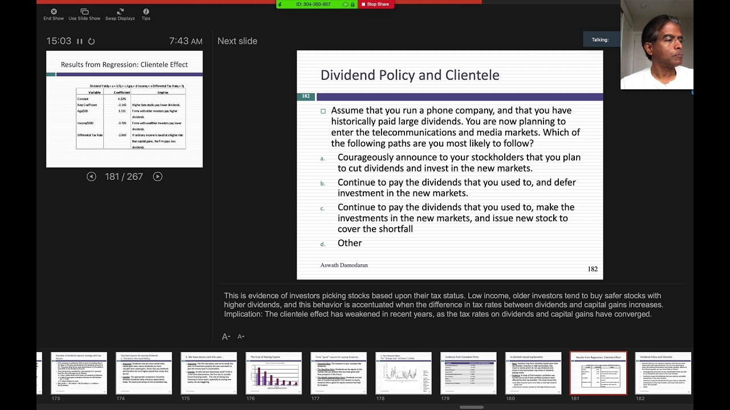Click slide counter 181 / 267
This screenshot has height=410, width=730.
124,177
